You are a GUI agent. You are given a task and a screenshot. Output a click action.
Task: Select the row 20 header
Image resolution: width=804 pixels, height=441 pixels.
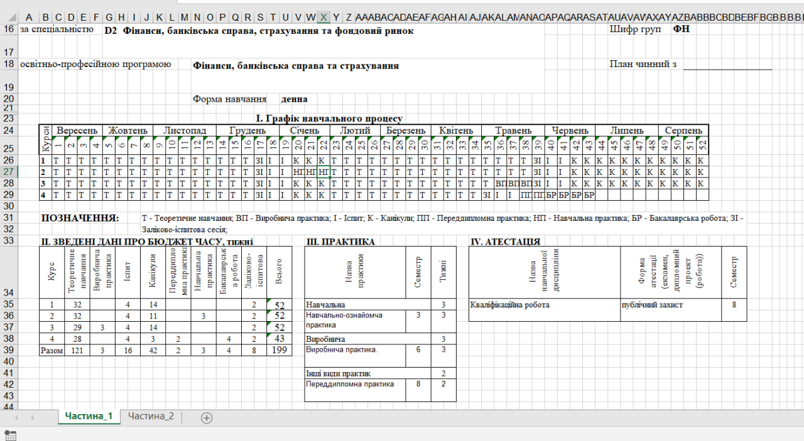pos(9,98)
